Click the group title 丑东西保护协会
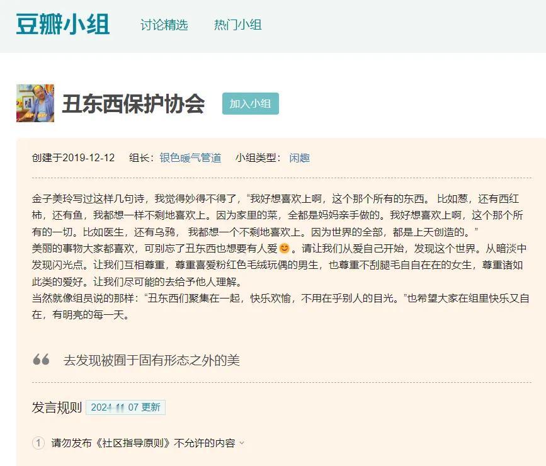 click(x=135, y=101)
